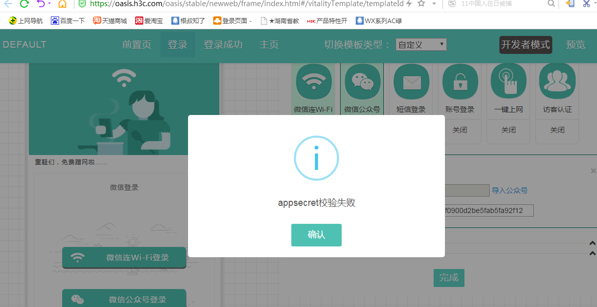Click the appsecret input field with f0900d2be5fab5fa92f12
Screen dimensions: 597x307
click(x=489, y=210)
